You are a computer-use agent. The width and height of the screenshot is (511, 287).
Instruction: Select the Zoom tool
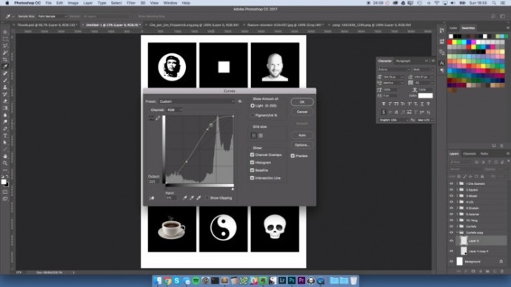5,163
